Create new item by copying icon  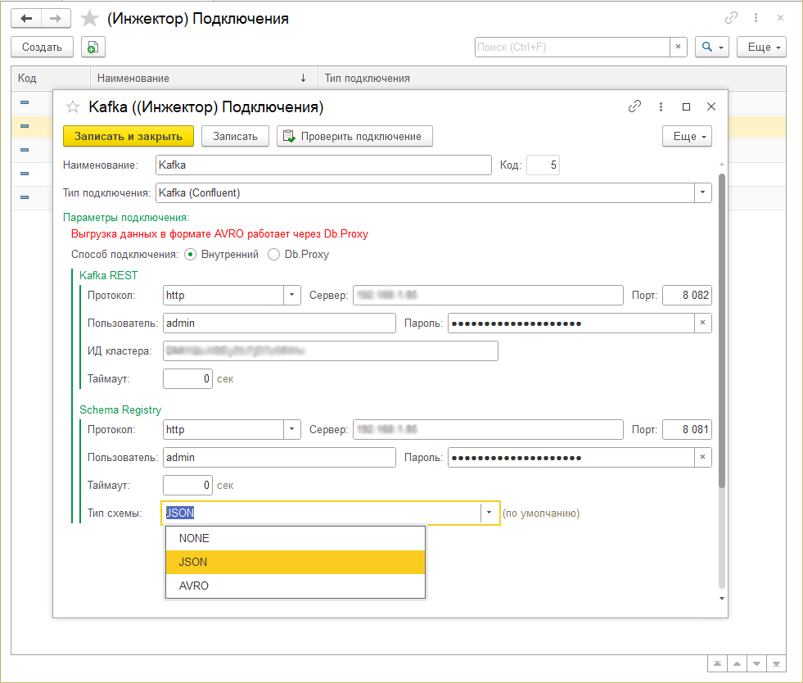[92, 47]
